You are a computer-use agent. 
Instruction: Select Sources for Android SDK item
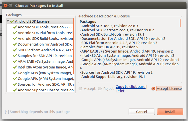coord(45,84)
